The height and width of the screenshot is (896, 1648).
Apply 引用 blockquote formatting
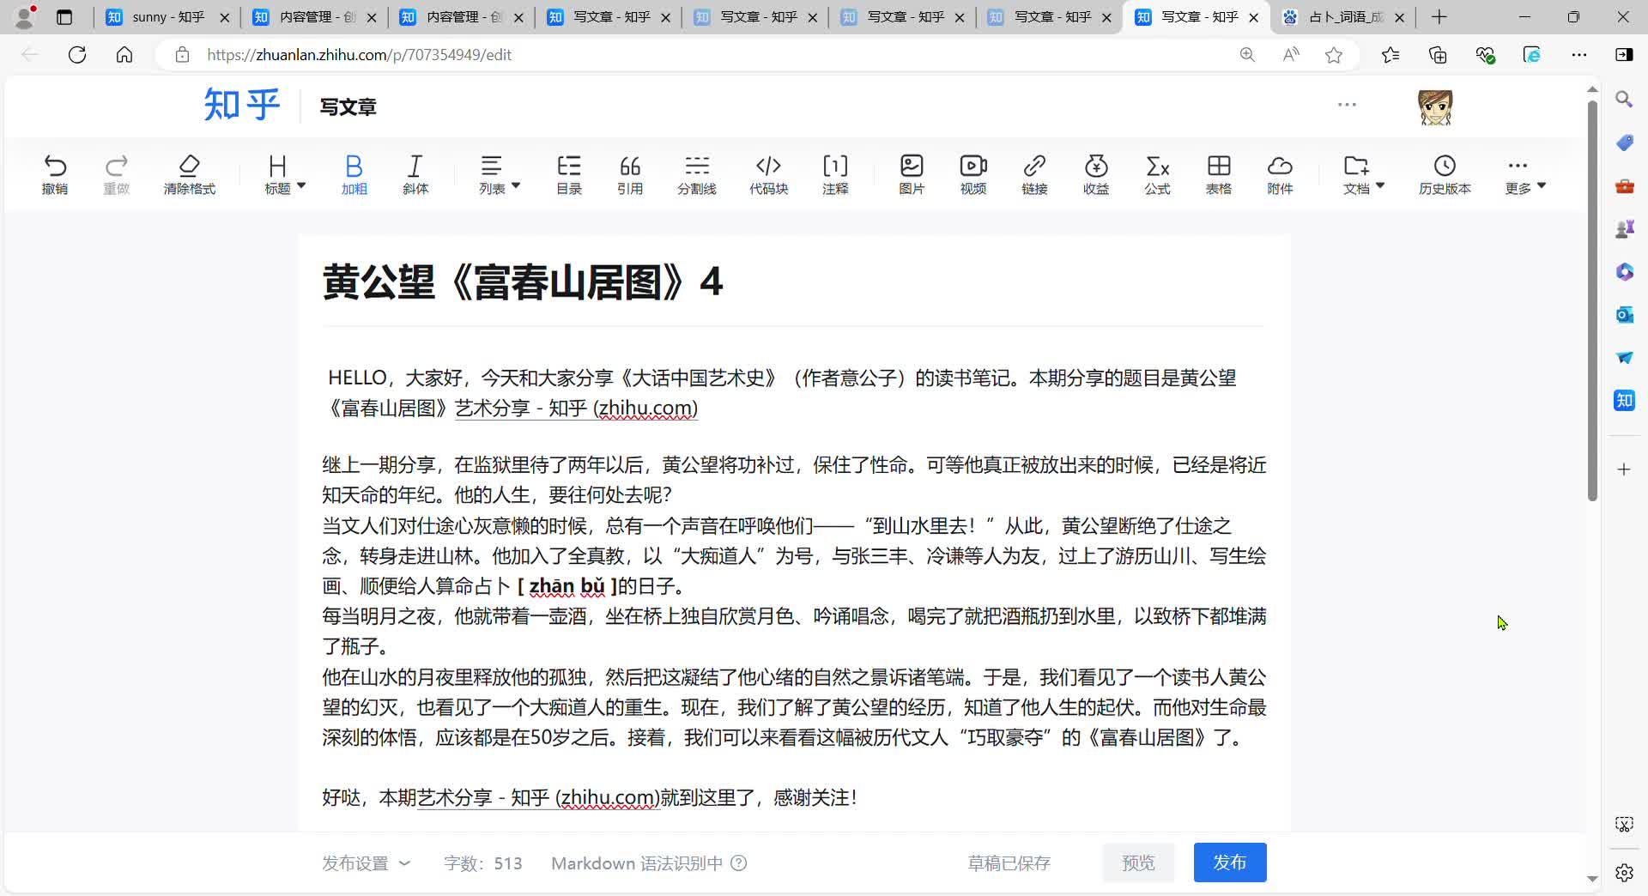coord(630,174)
